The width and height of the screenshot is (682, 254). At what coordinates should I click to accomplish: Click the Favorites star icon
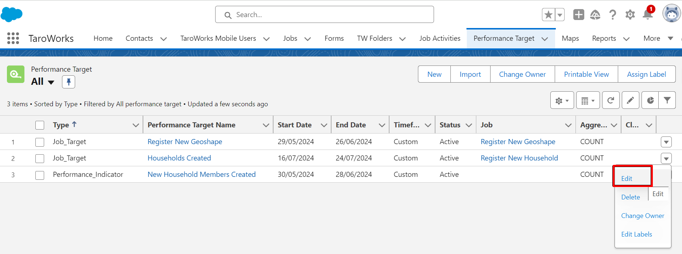pyautogui.click(x=548, y=15)
